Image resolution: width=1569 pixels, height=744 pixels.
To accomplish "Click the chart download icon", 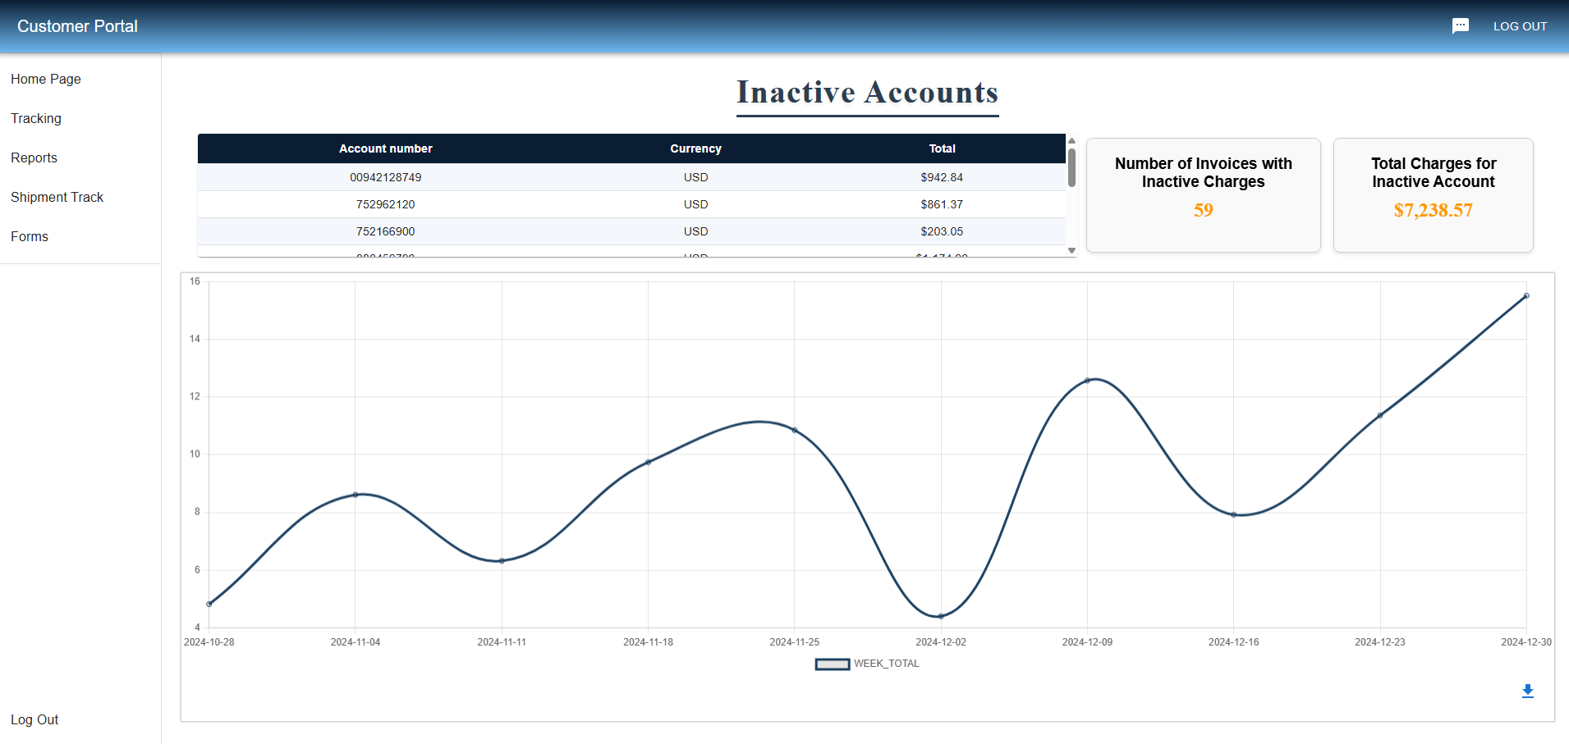I will tap(1527, 691).
